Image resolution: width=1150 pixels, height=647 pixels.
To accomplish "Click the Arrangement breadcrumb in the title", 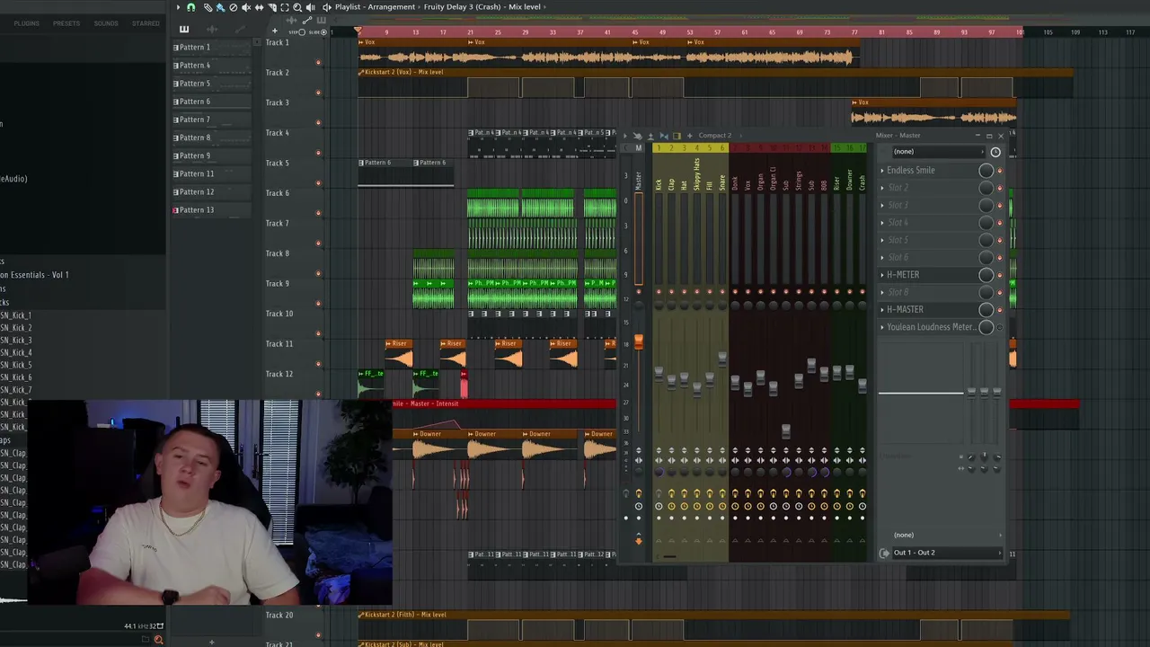I will click(x=392, y=7).
